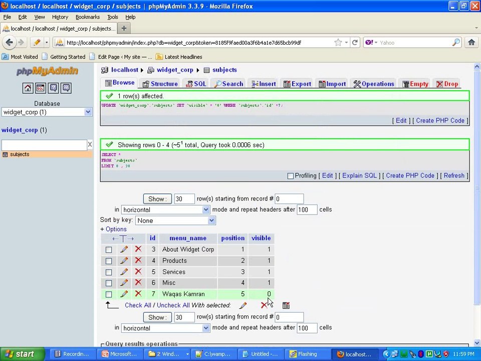Clear table filter with X button
Image resolution: width=481 pixels, height=361 pixels.
90,144
